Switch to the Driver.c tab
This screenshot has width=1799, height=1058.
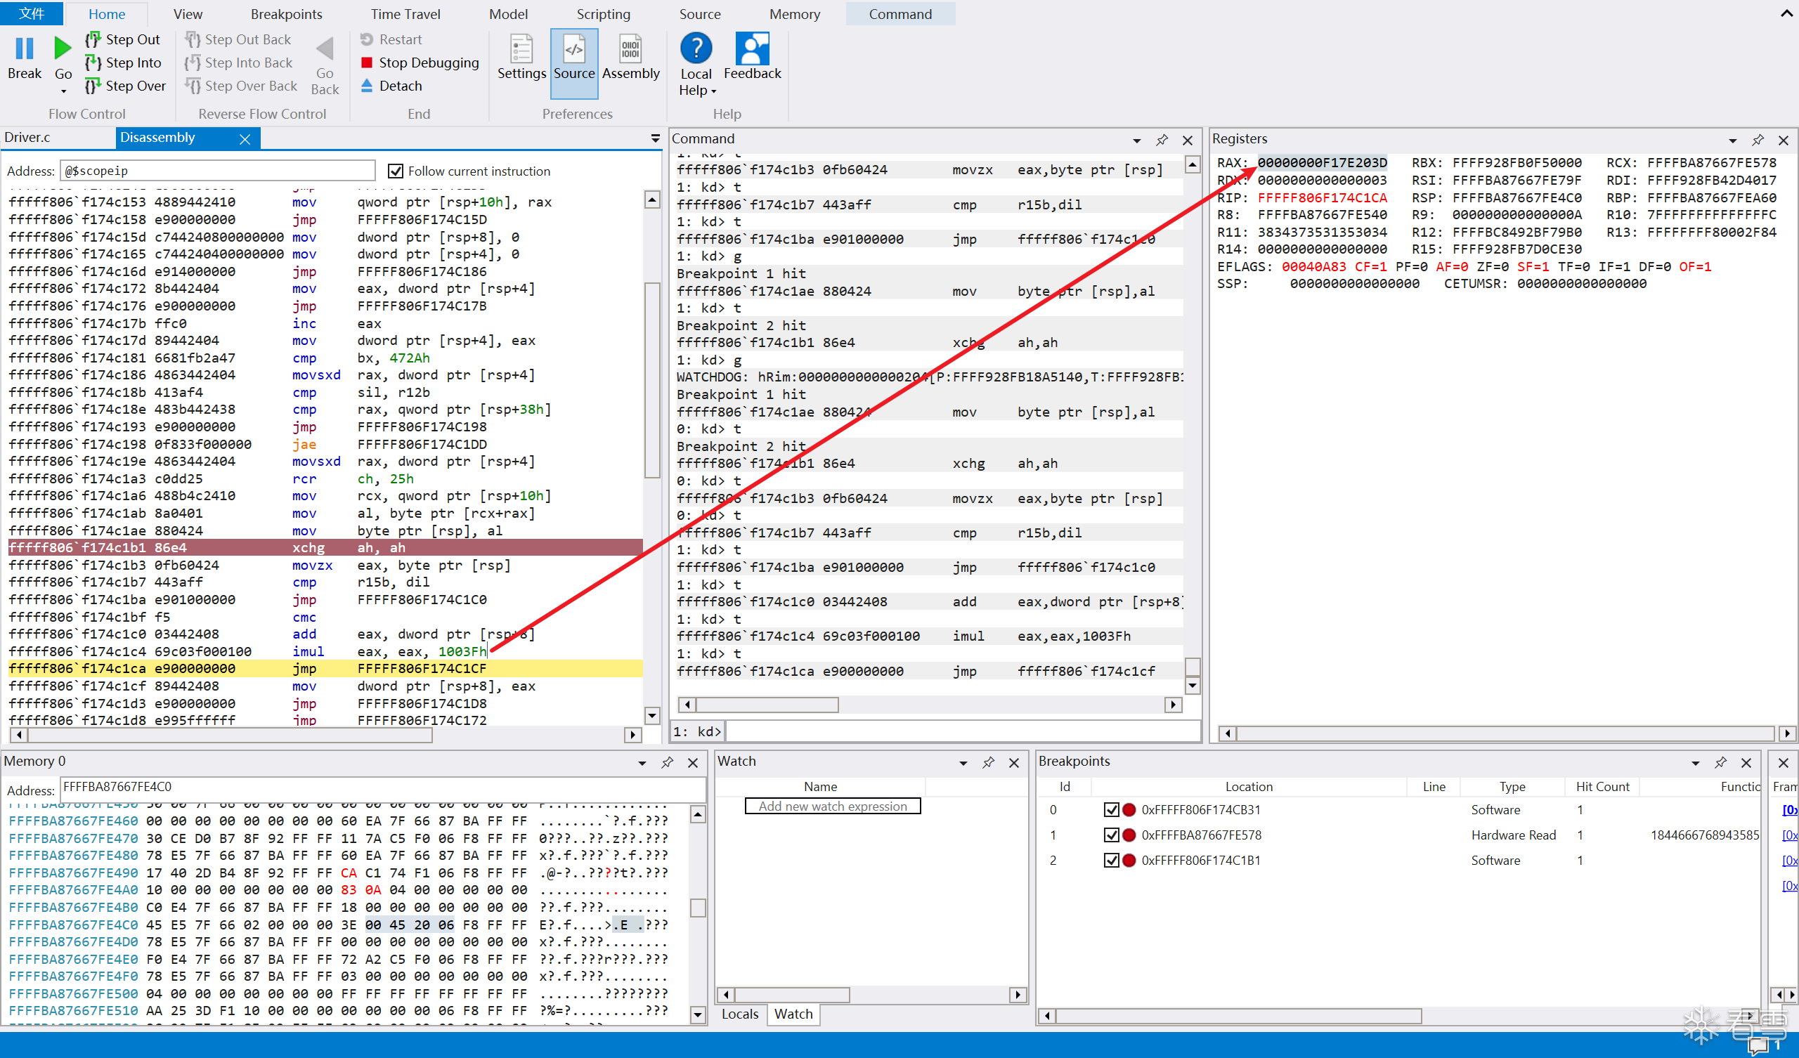[x=27, y=138]
